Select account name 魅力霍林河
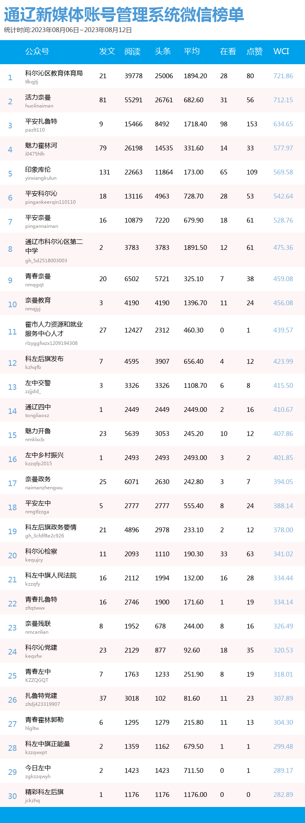 point(41,145)
